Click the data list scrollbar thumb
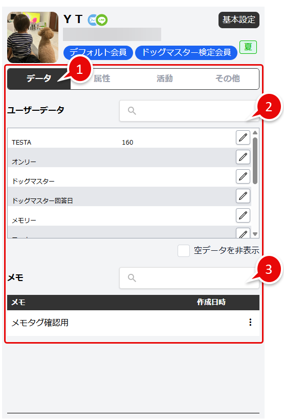The width and height of the screenshot is (284, 419). [255, 161]
